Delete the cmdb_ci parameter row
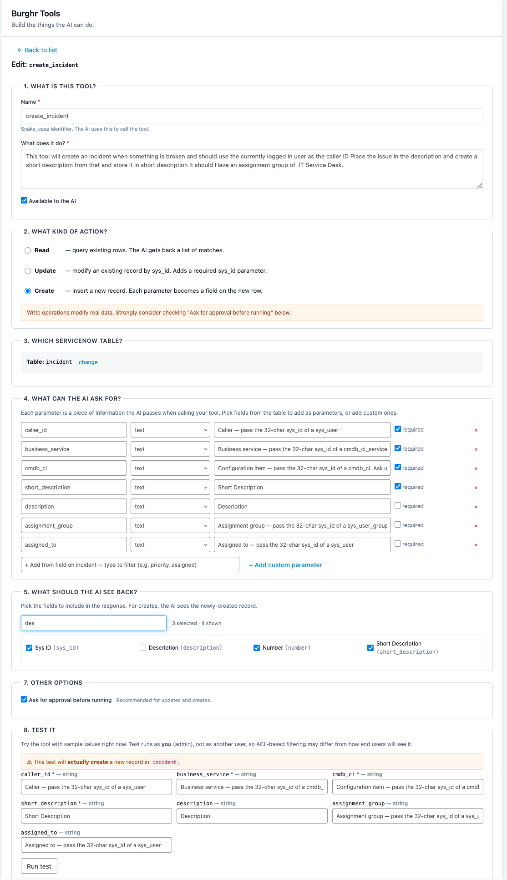The image size is (507, 880). (x=476, y=468)
